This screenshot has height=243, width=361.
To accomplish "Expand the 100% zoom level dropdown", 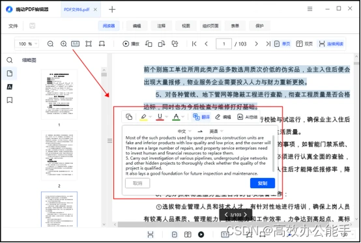I will tap(36, 44).
